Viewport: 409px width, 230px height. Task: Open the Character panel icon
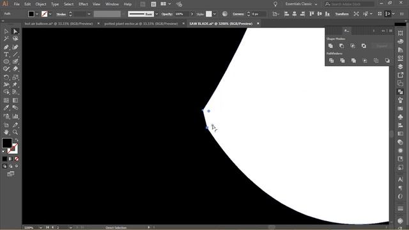click(x=401, y=180)
